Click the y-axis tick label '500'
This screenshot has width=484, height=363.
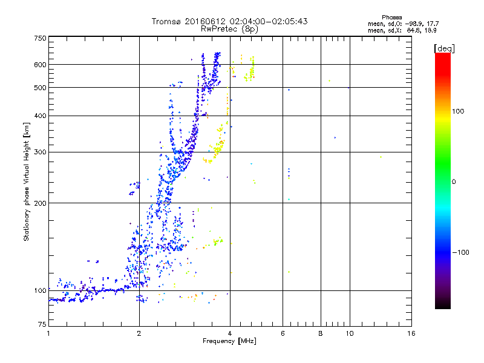(40, 88)
